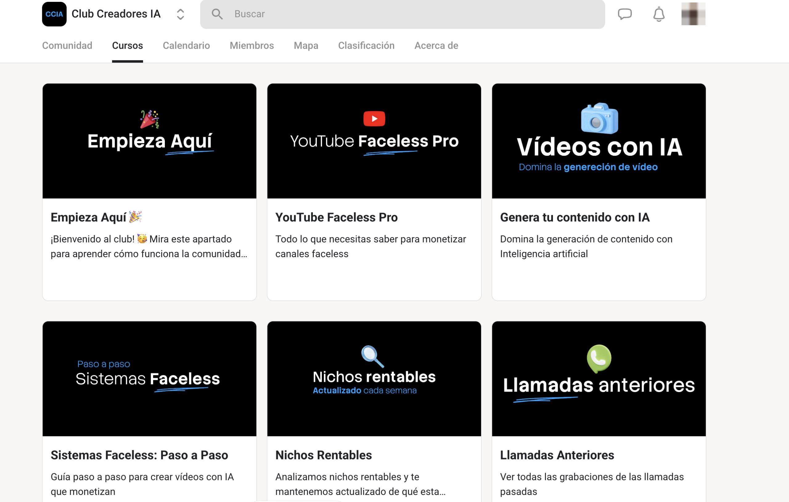This screenshot has height=502, width=789.
Task: Click the blue camera icon
Action: pos(599,118)
